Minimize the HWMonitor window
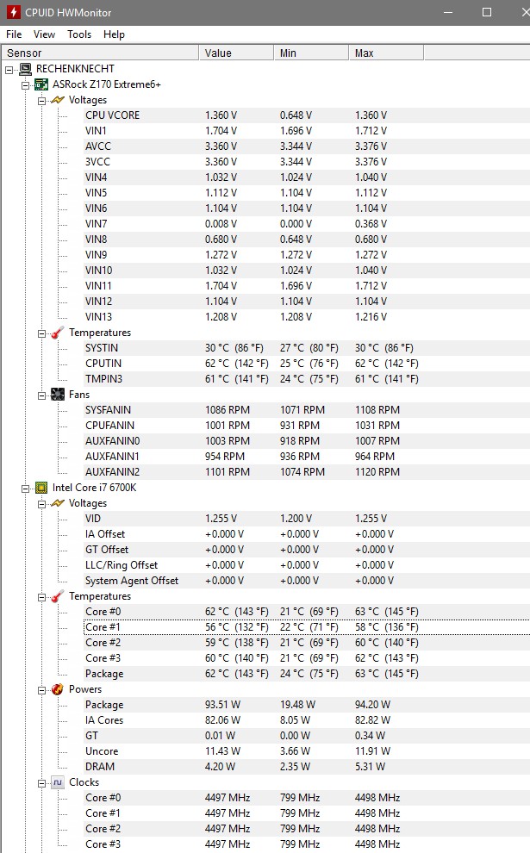The height and width of the screenshot is (853, 530). coord(448,12)
